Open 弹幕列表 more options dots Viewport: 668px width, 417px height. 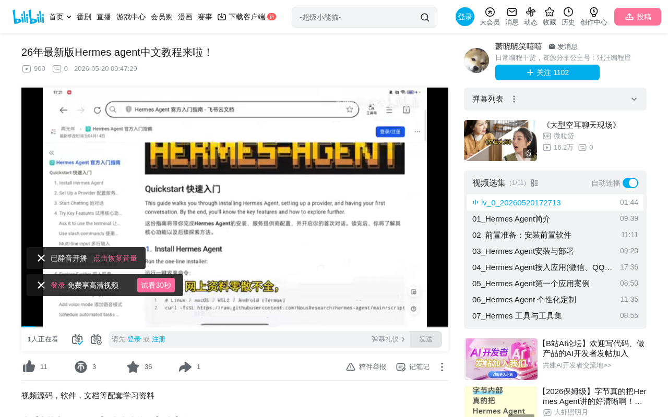point(514,99)
